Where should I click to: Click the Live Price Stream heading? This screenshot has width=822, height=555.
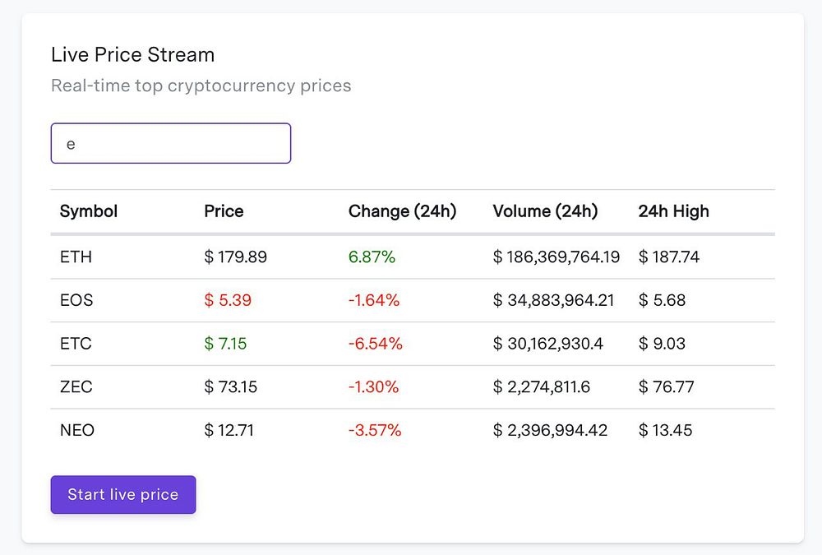point(132,55)
